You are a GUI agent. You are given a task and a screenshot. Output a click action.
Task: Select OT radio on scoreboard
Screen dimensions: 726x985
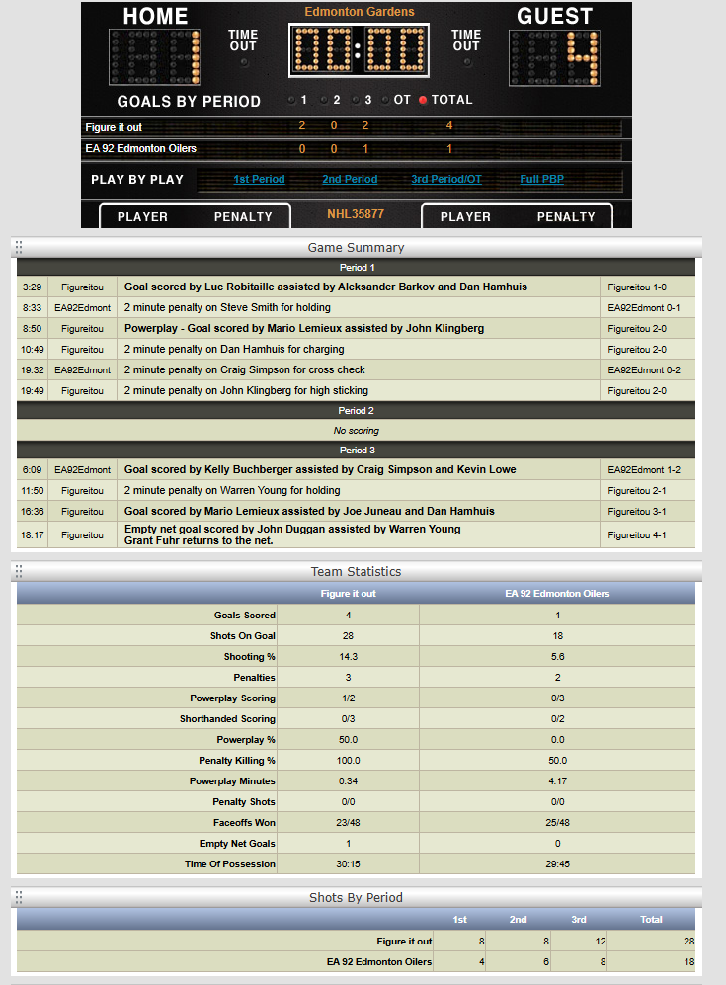[385, 100]
